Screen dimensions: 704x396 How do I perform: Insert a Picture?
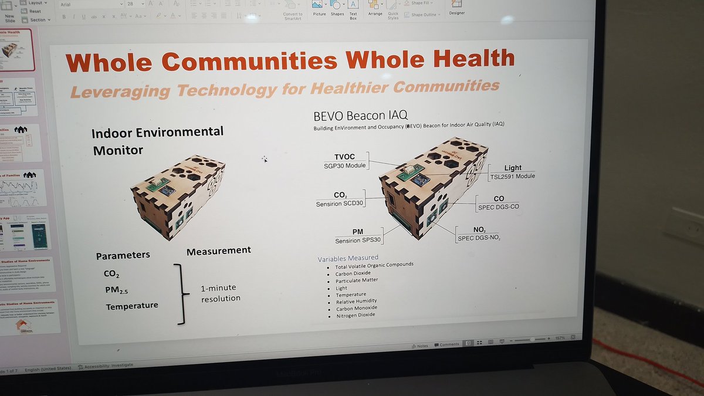pyautogui.click(x=319, y=8)
